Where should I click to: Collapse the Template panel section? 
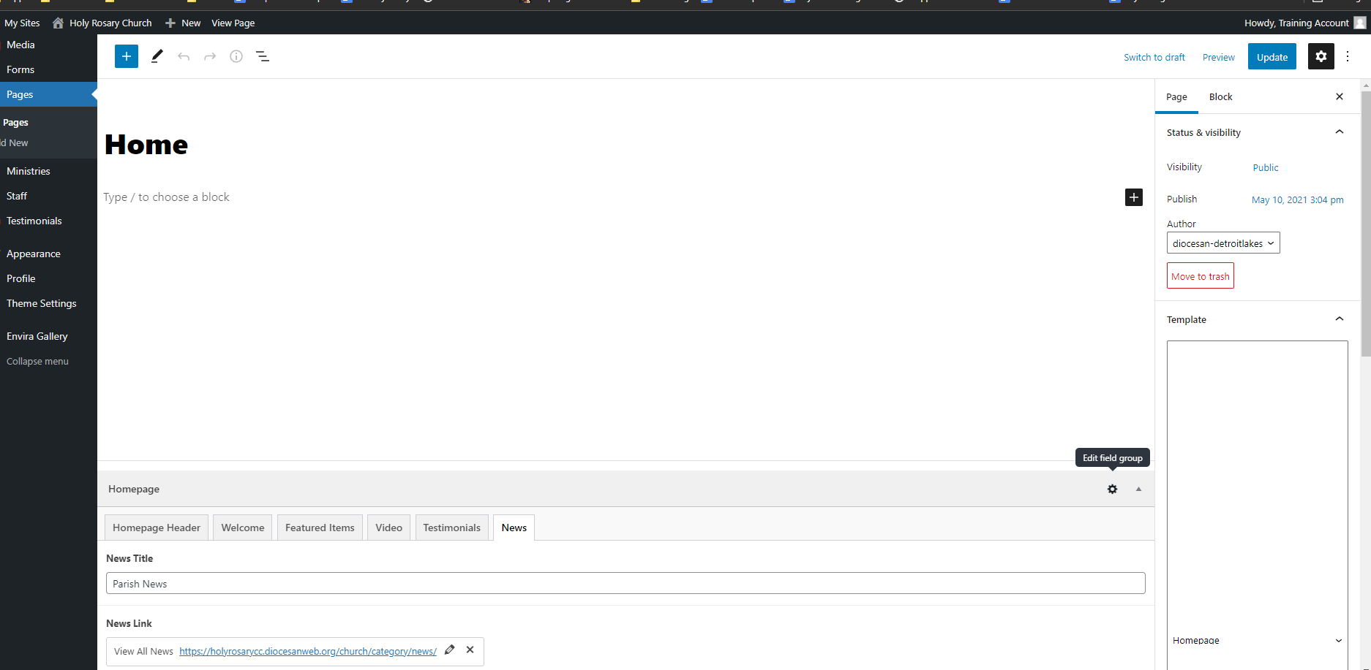coord(1339,319)
